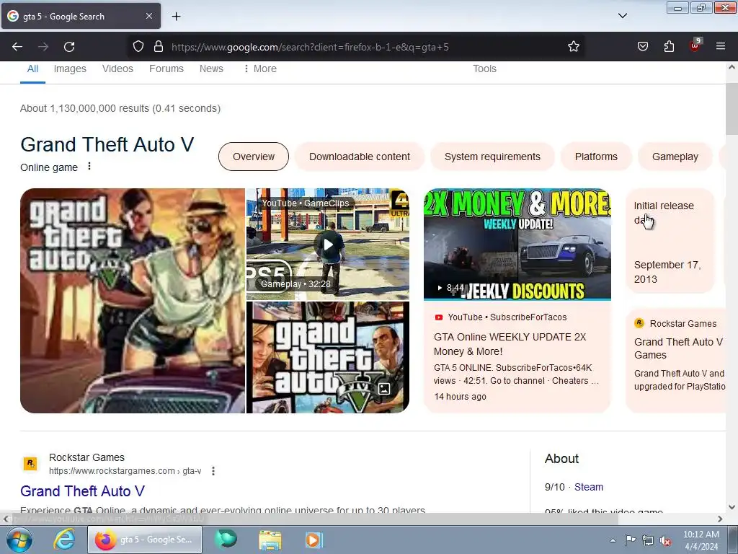
Task: Open the Firefox extensions puzzle icon
Action: (669, 46)
